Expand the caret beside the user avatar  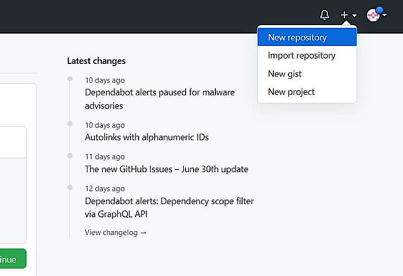385,15
